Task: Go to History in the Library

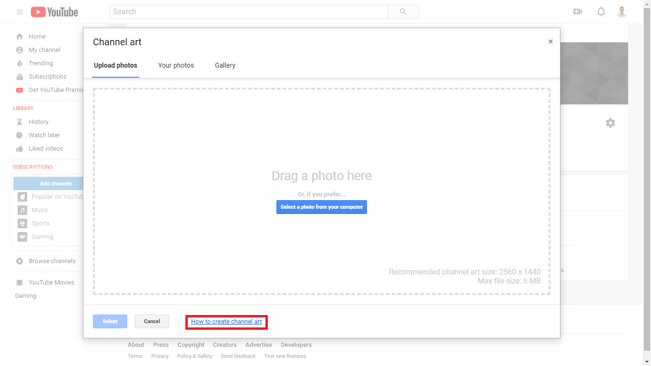Action: (38, 122)
